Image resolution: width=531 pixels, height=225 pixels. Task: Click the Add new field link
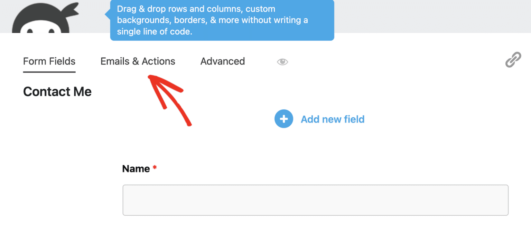click(x=333, y=119)
